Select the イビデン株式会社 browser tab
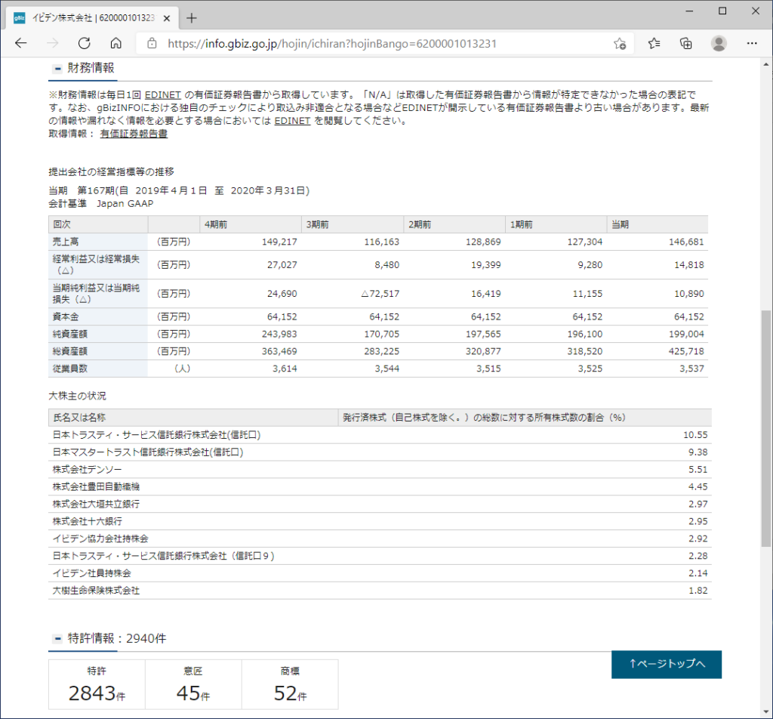This screenshot has width=773, height=719. tap(91, 17)
